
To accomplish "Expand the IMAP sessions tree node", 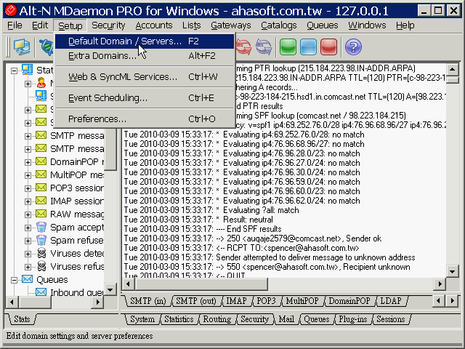I will click(28, 201).
